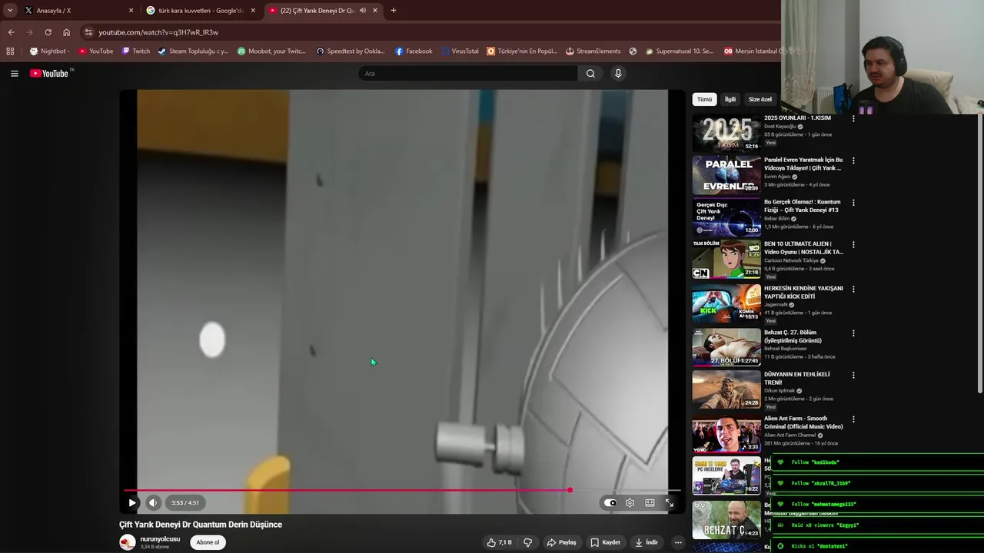Like the video (7,1 B)

499,542
